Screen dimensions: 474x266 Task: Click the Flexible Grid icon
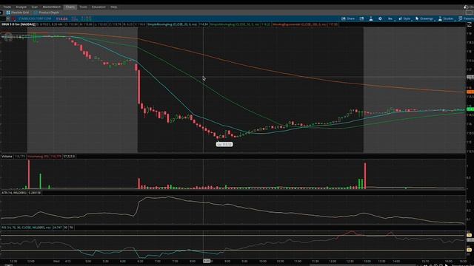(x=8, y=13)
